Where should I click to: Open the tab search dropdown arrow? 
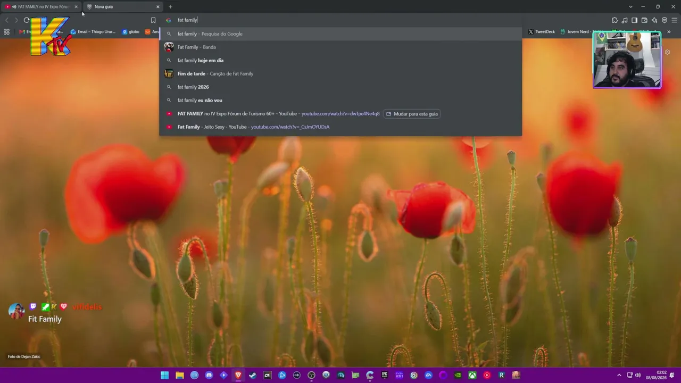630,7
